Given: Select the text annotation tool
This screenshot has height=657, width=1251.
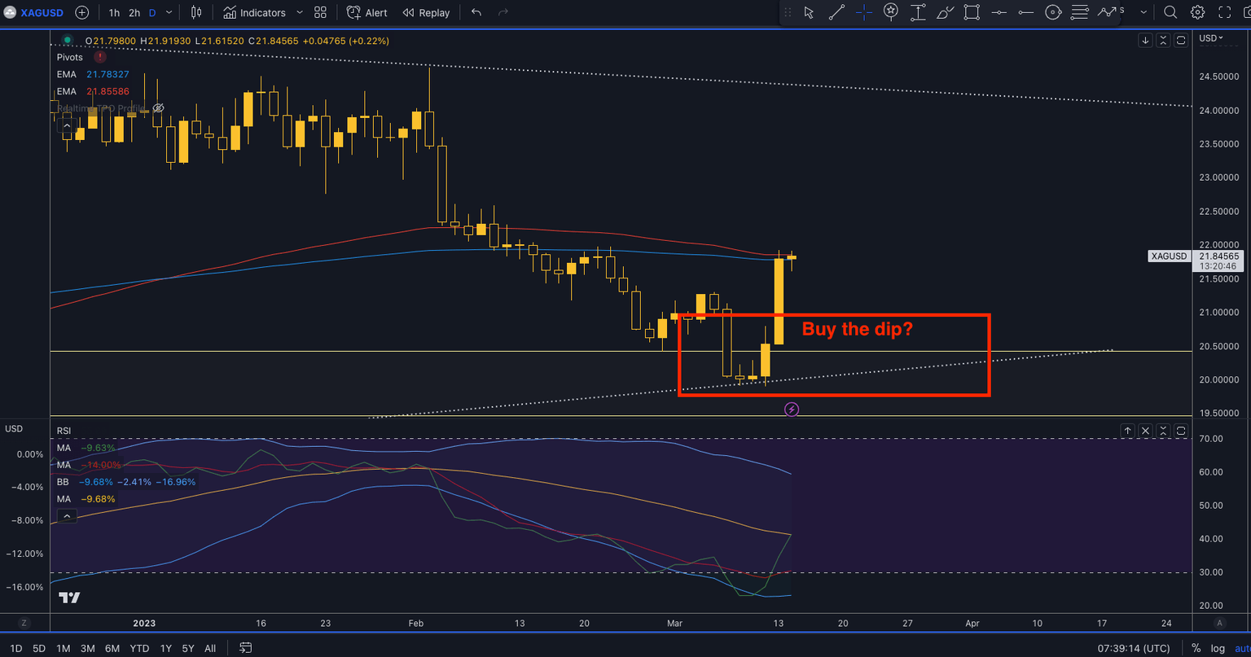Looking at the screenshot, I should tap(918, 12).
